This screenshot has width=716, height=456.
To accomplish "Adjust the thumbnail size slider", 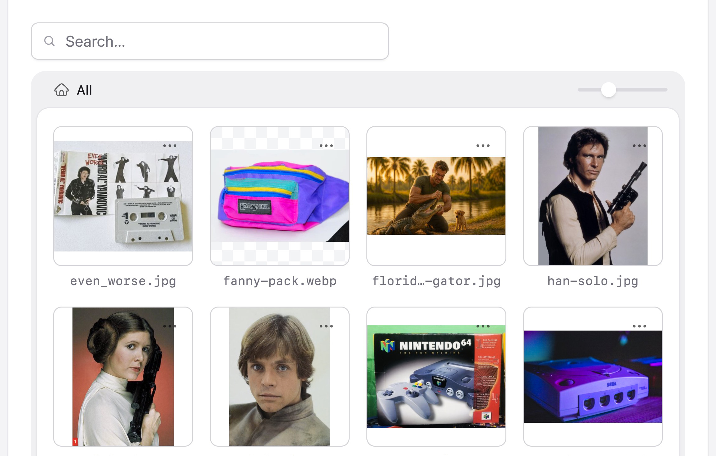I will click(608, 90).
